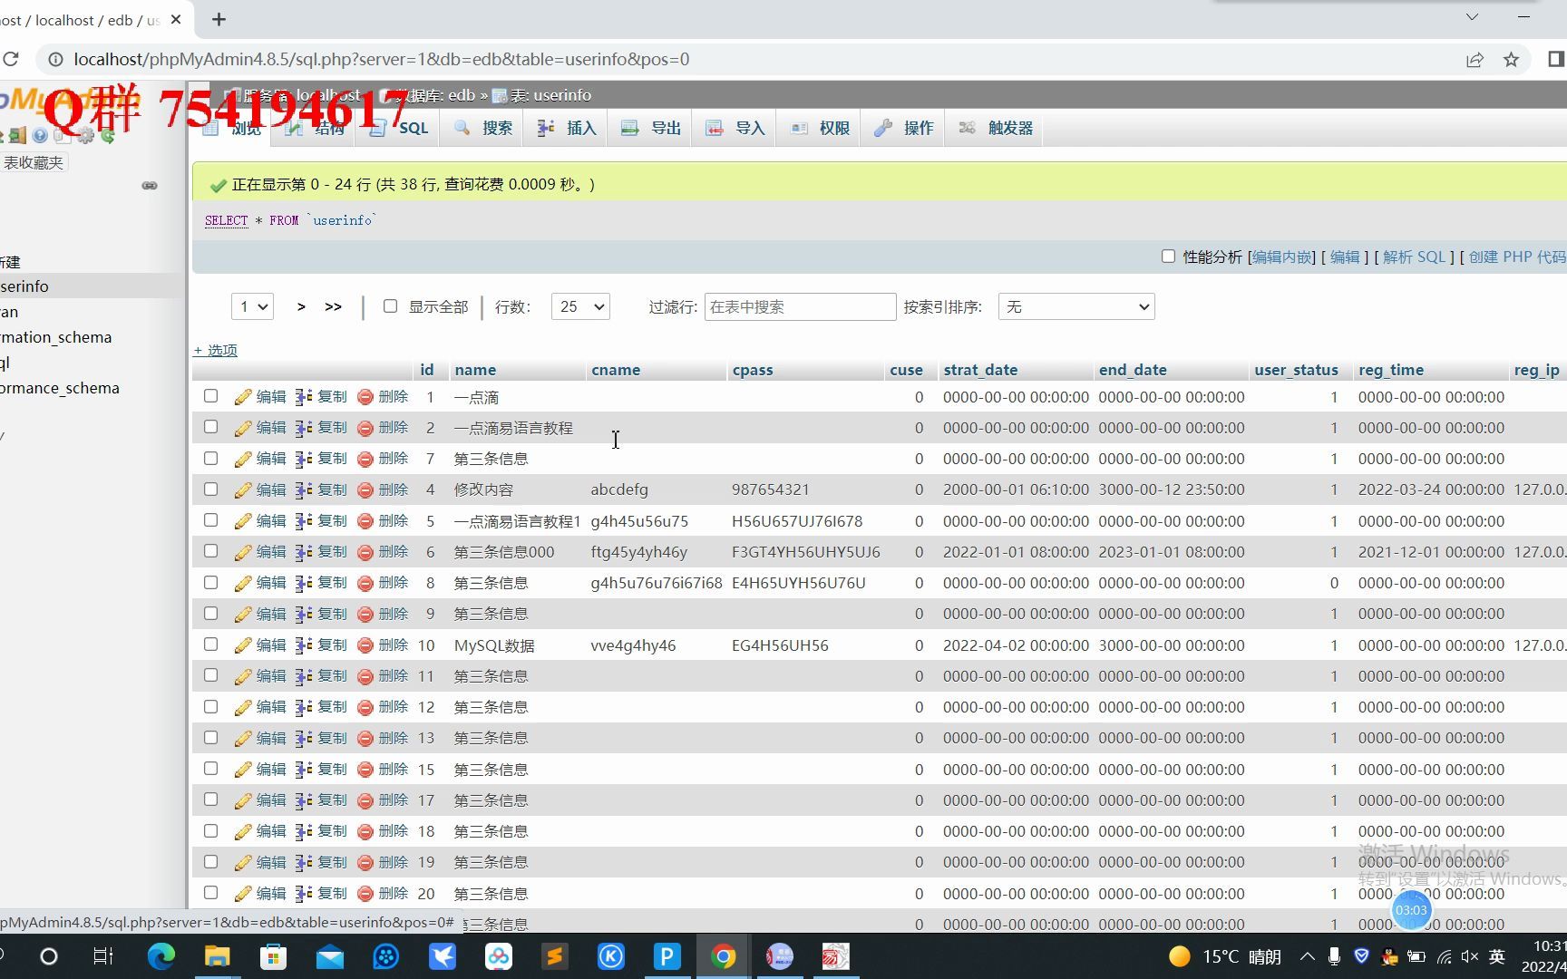Open the page number dropdown
This screenshot has width=1567, height=979.
252,306
